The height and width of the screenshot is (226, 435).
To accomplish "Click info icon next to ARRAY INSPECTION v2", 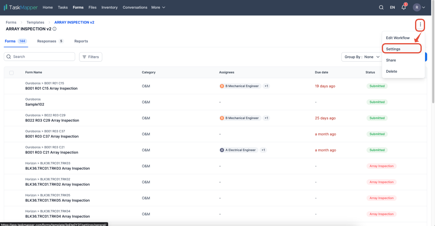I will (54, 29).
